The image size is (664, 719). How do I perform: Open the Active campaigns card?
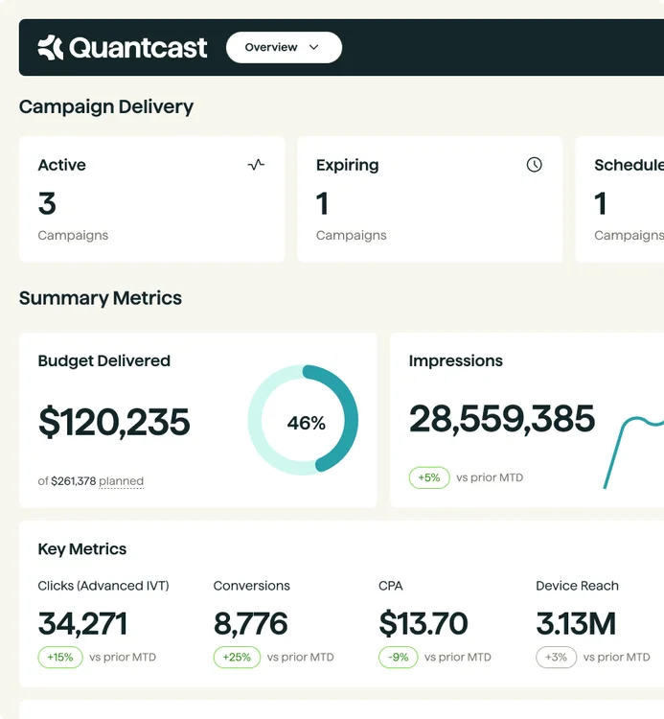[x=151, y=199]
